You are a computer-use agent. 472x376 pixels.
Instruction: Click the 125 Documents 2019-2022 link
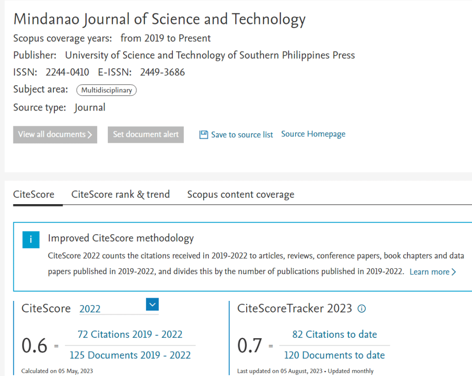point(130,355)
